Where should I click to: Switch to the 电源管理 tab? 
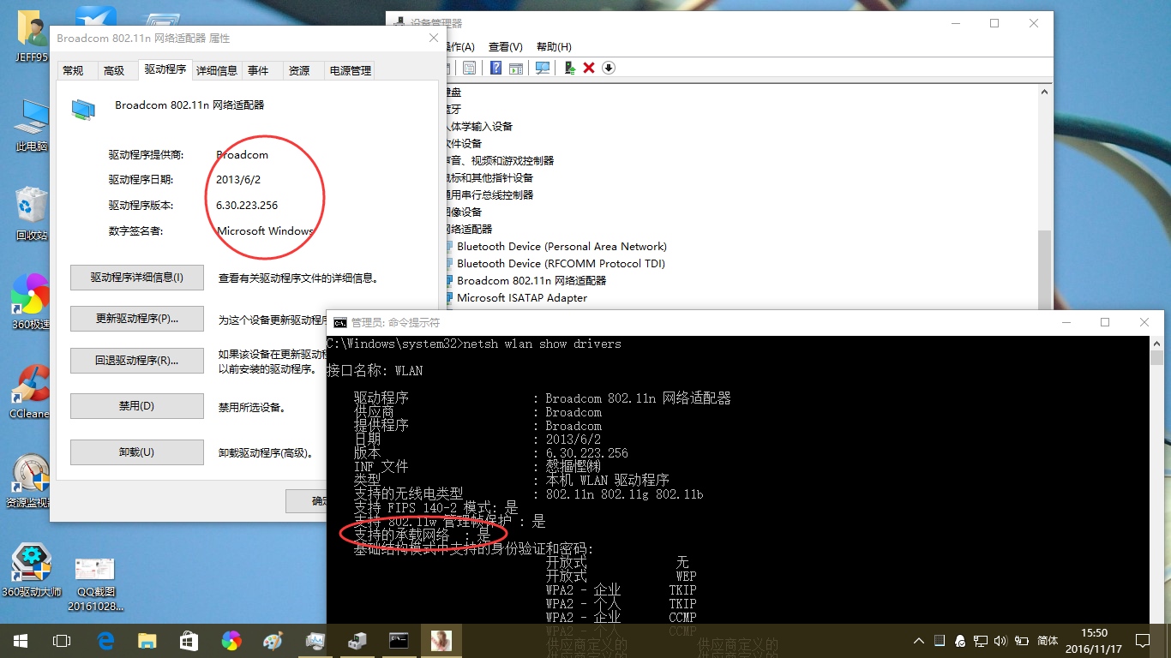[351, 70]
